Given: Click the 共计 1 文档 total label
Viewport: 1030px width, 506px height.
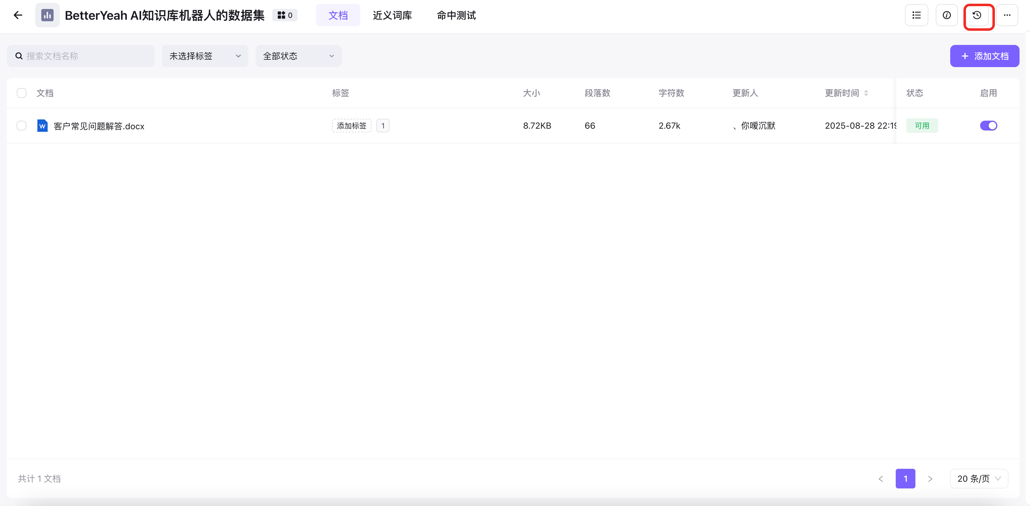Looking at the screenshot, I should click(39, 478).
